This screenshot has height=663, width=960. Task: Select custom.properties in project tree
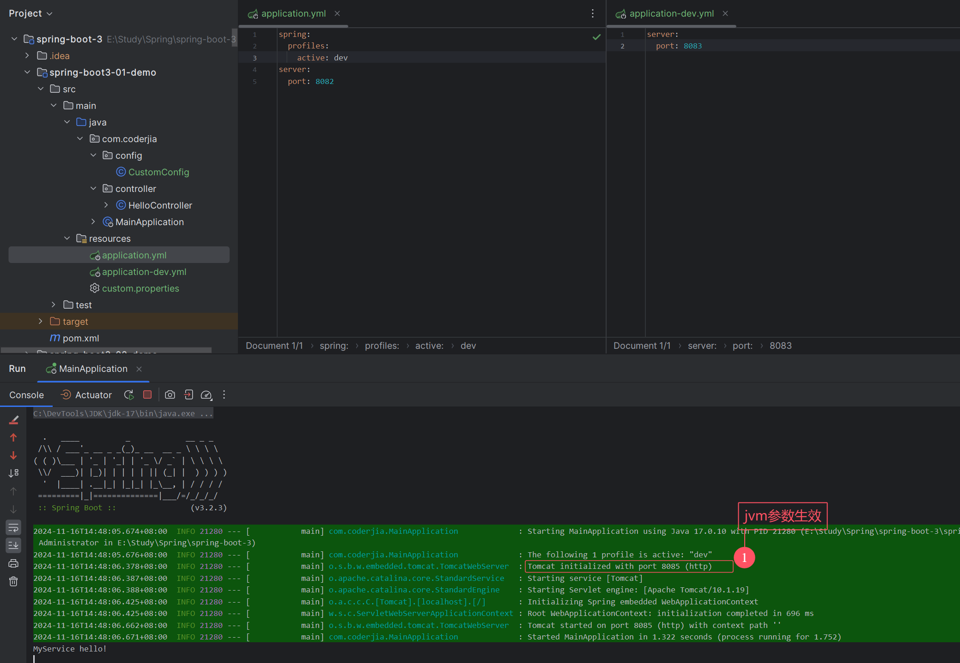140,288
